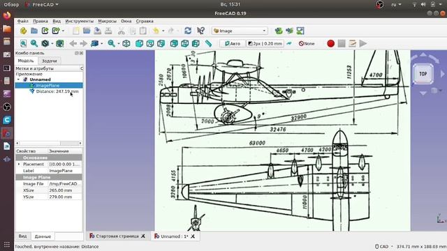Click the Top view cube icon
The width and height of the screenshot is (447, 251).
150,43
